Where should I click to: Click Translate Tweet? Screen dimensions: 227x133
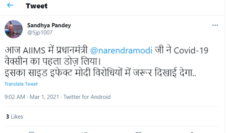point(21,84)
